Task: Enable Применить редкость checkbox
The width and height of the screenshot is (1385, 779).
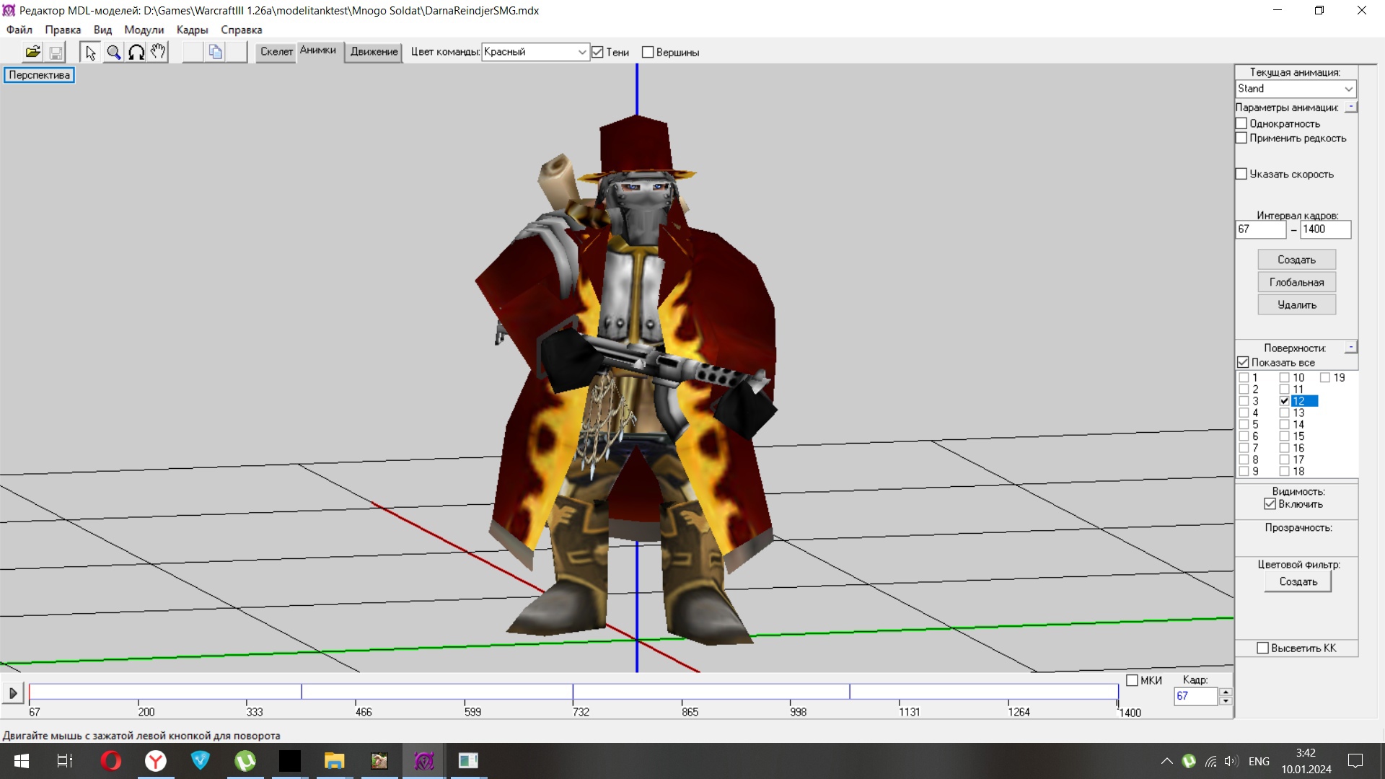Action: point(1241,138)
